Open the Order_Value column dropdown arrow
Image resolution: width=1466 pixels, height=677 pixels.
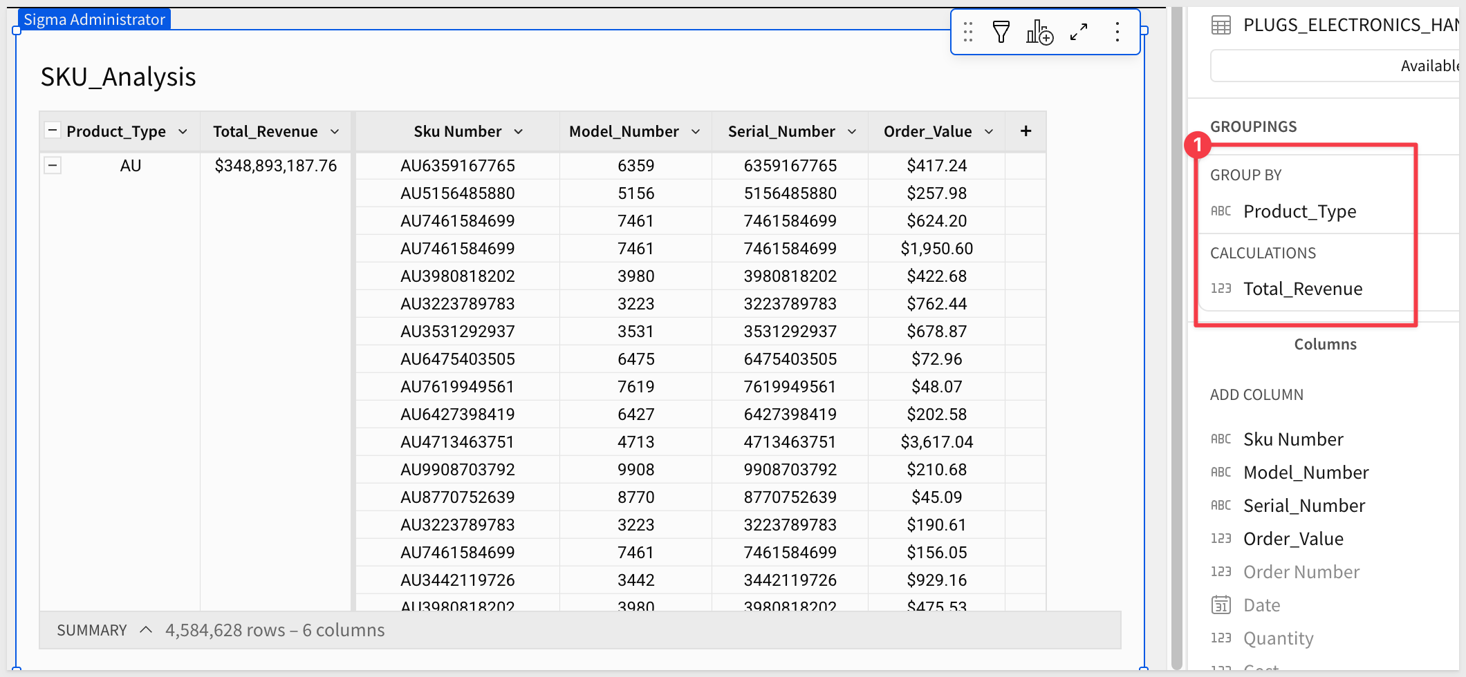click(989, 132)
